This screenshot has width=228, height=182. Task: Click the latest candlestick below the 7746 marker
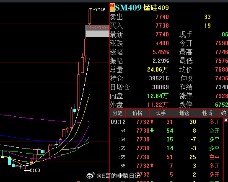point(89,16)
